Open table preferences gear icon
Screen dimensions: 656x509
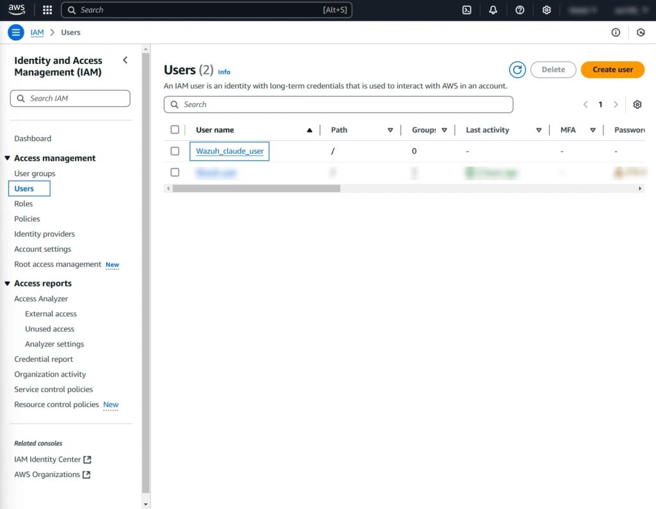(x=637, y=104)
